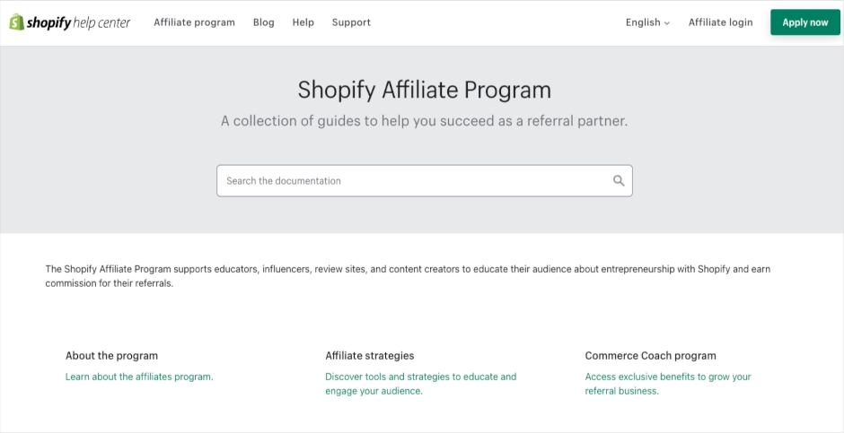
Task: Click the Affiliate login link
Action: coord(721,22)
